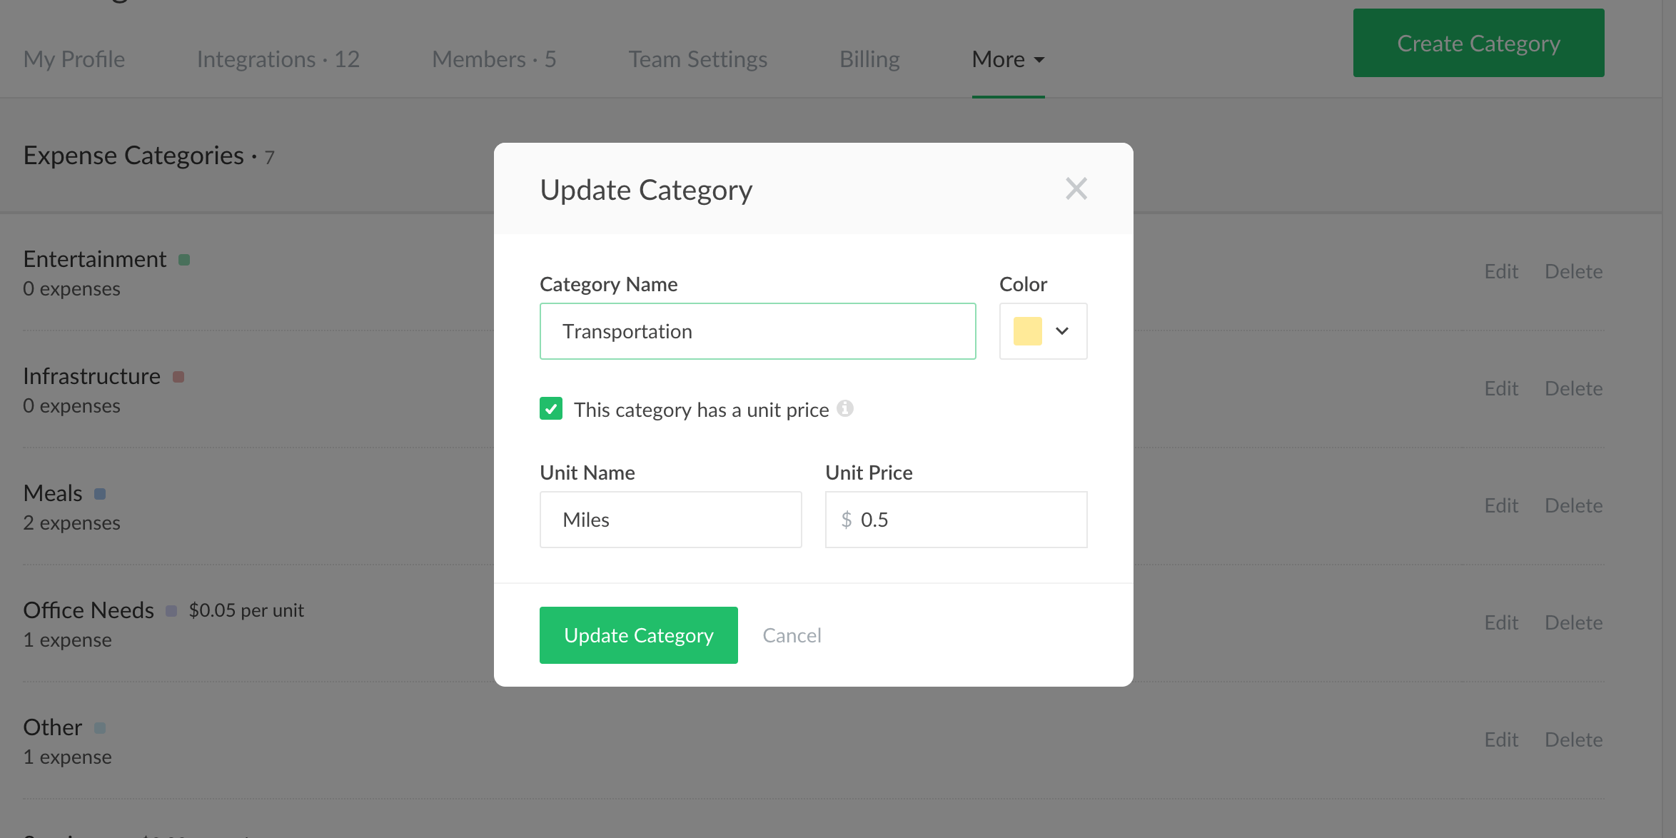Click the Edit icon for Meals

click(x=1502, y=505)
